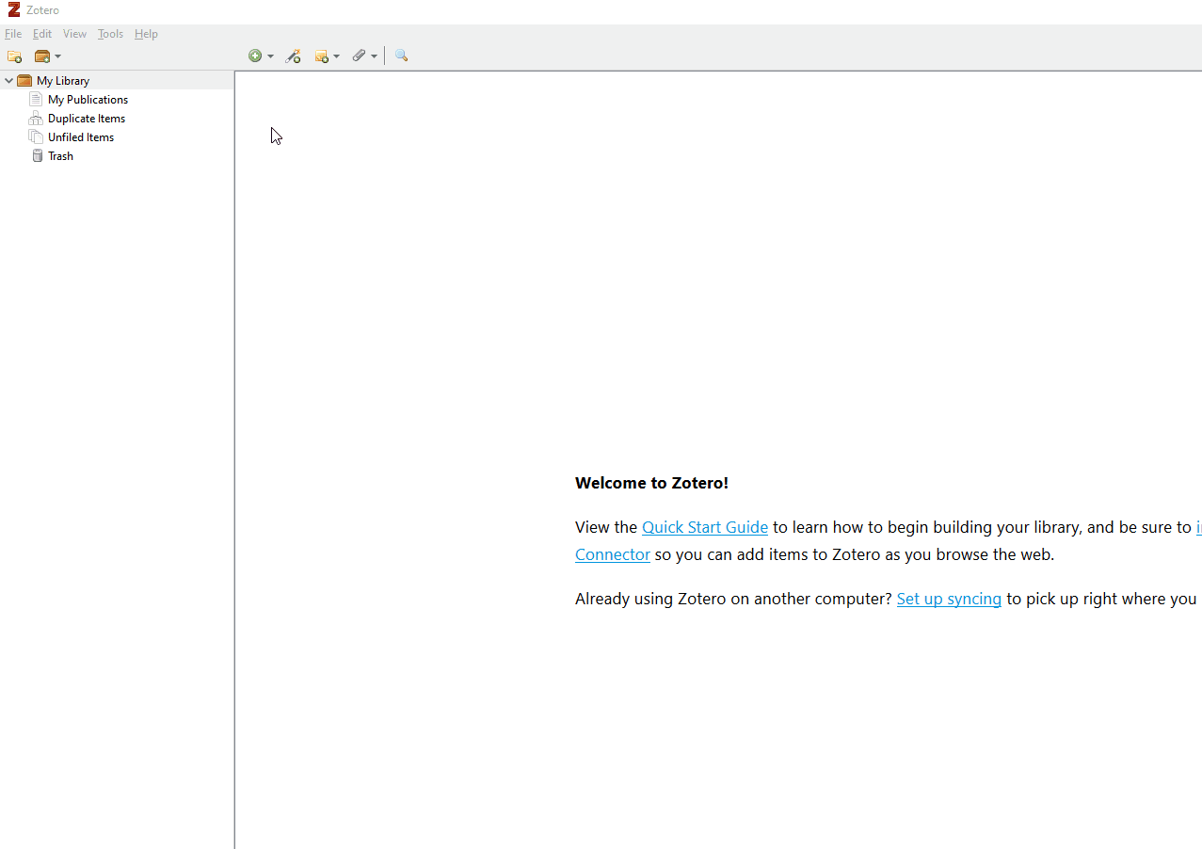The image size is (1202, 849).
Task: Open the View menu
Action: coord(74,34)
